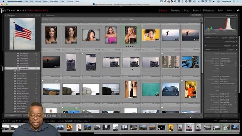Open the Photo menu

pos(45,2)
